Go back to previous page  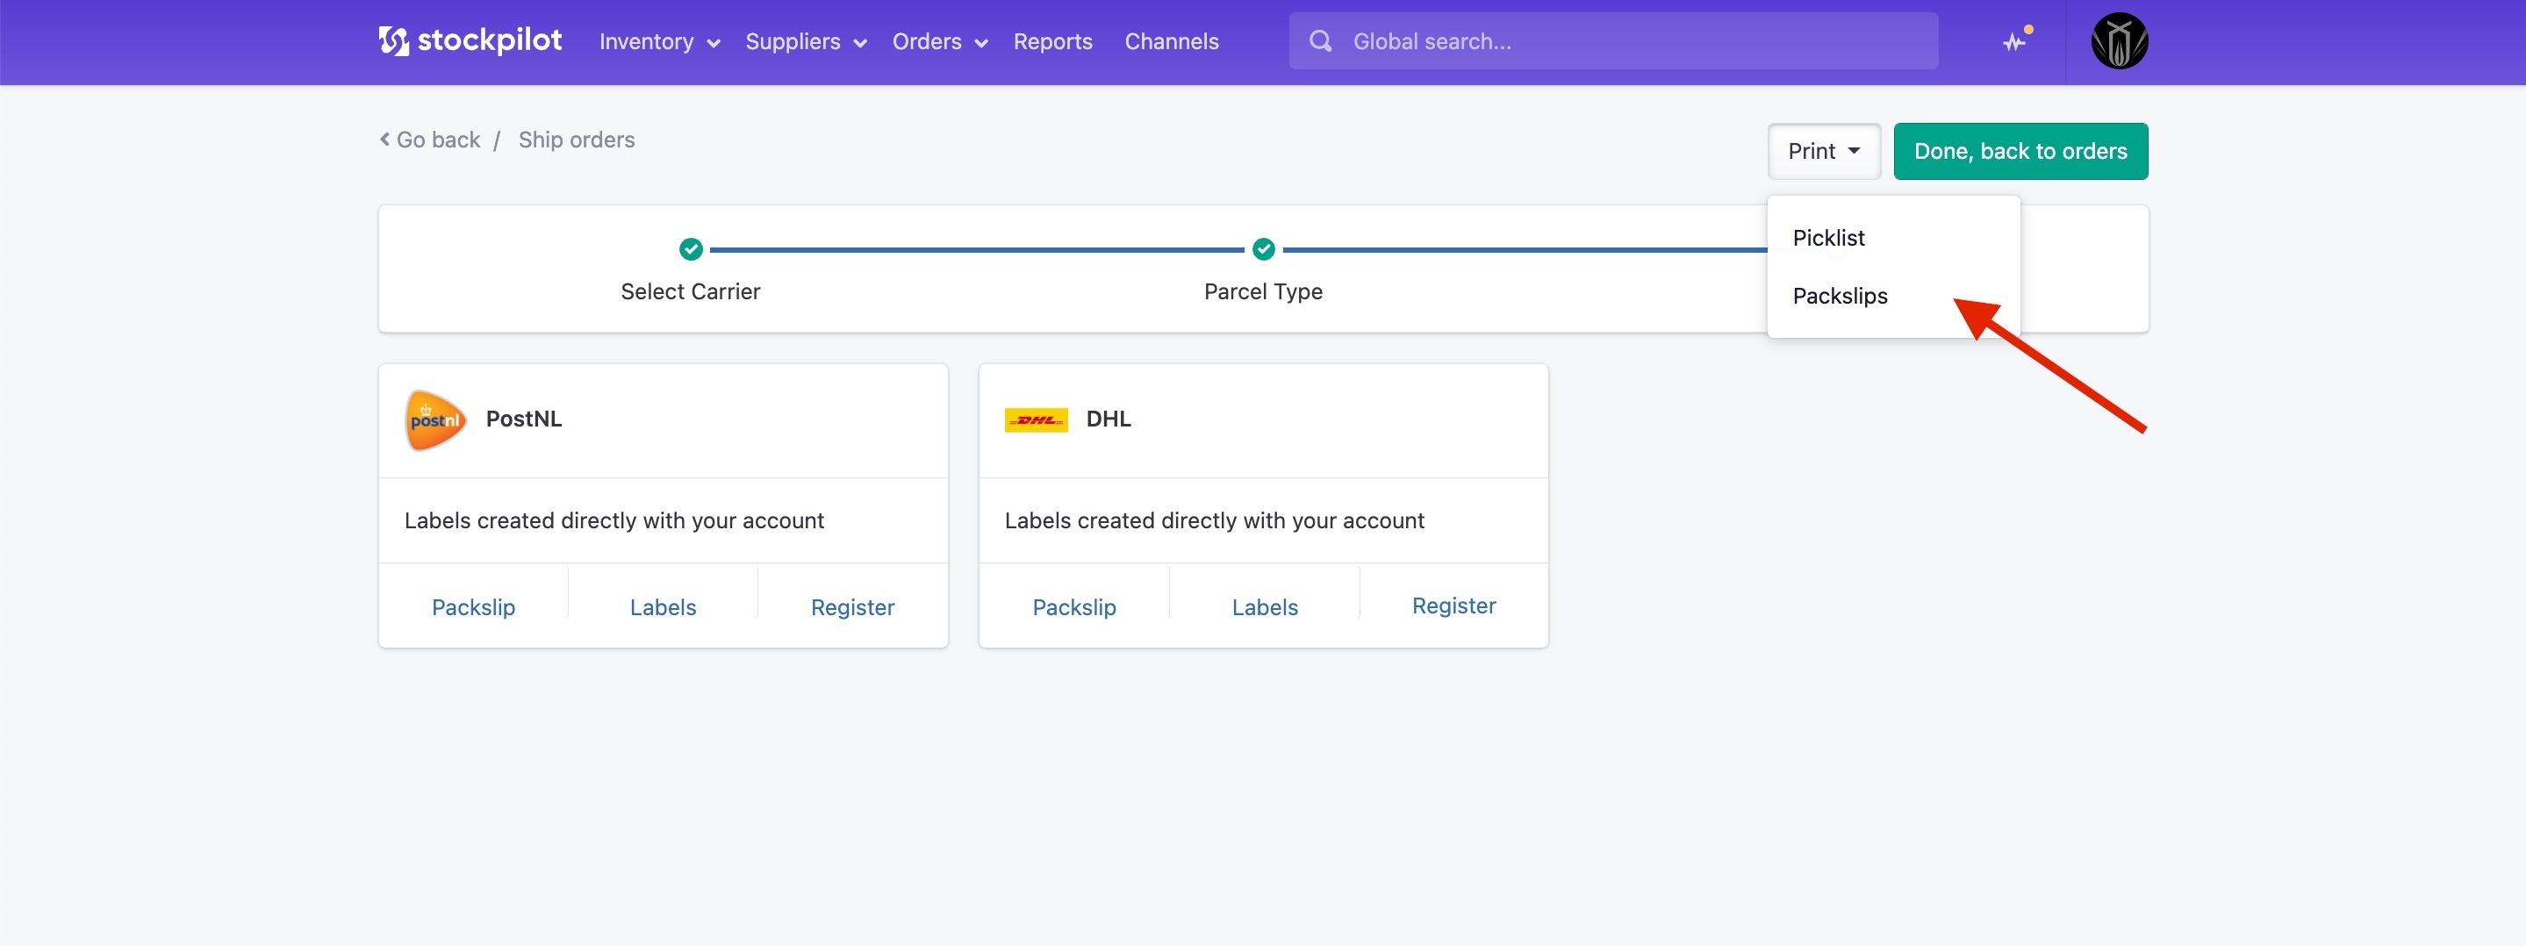429,140
